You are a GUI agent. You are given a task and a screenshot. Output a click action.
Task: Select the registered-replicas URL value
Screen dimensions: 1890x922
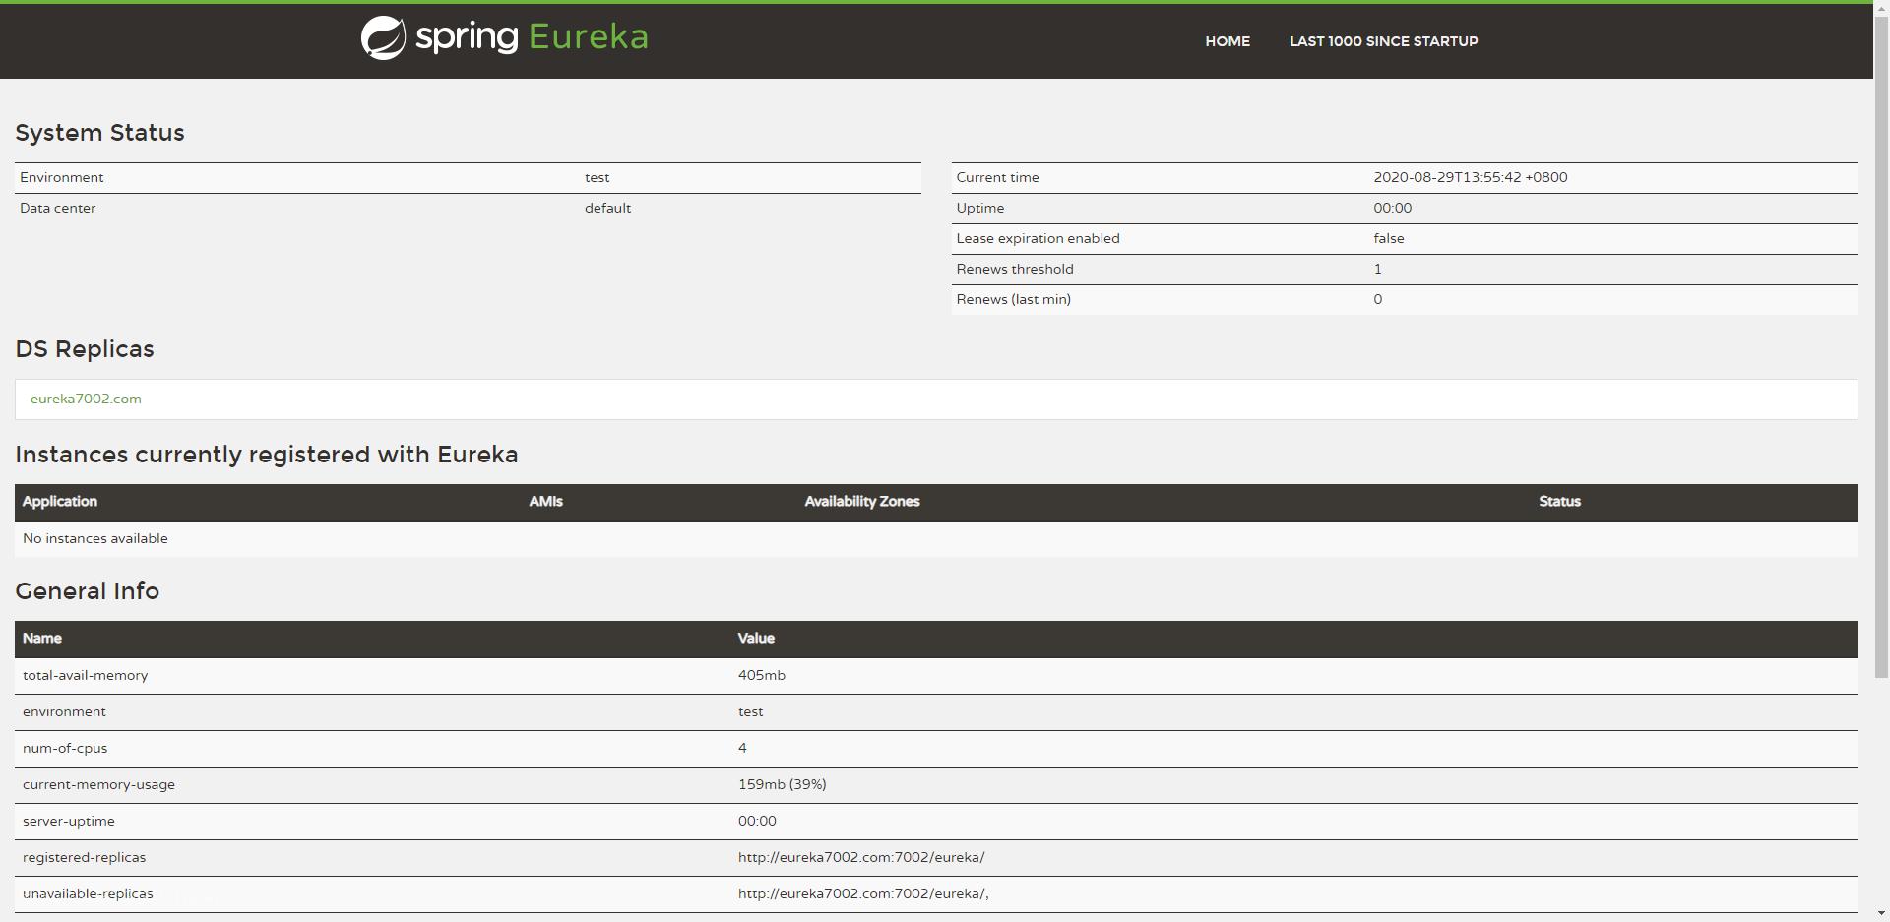(x=861, y=857)
